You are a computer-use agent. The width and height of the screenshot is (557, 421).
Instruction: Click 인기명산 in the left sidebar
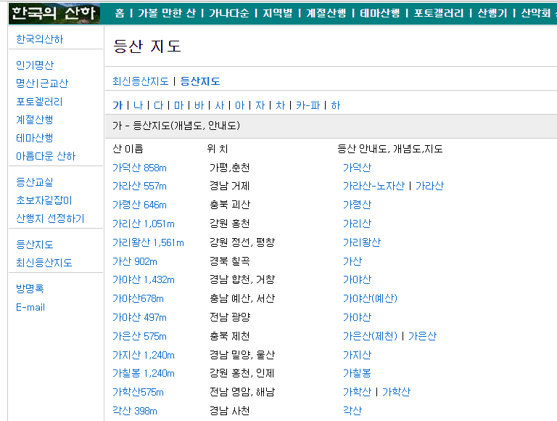pos(35,65)
